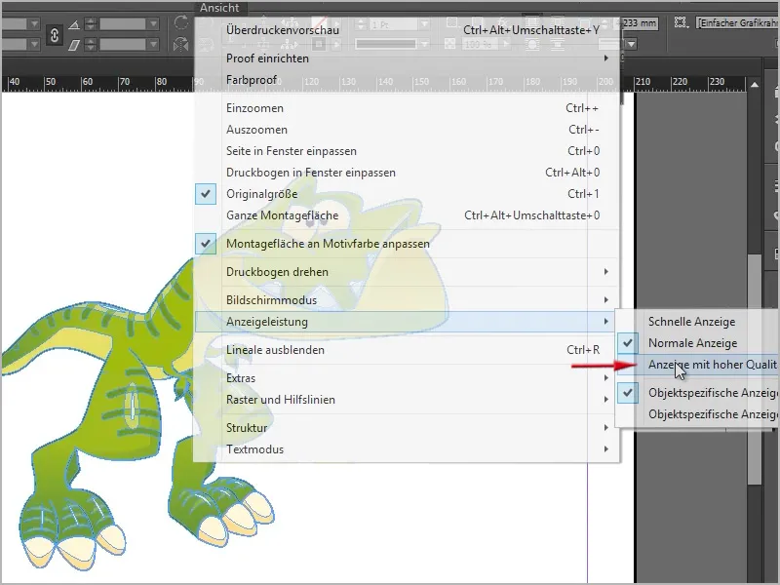This screenshot has width=780, height=585.
Task: Click the shear angle icon
Action: pyautogui.click(x=74, y=45)
